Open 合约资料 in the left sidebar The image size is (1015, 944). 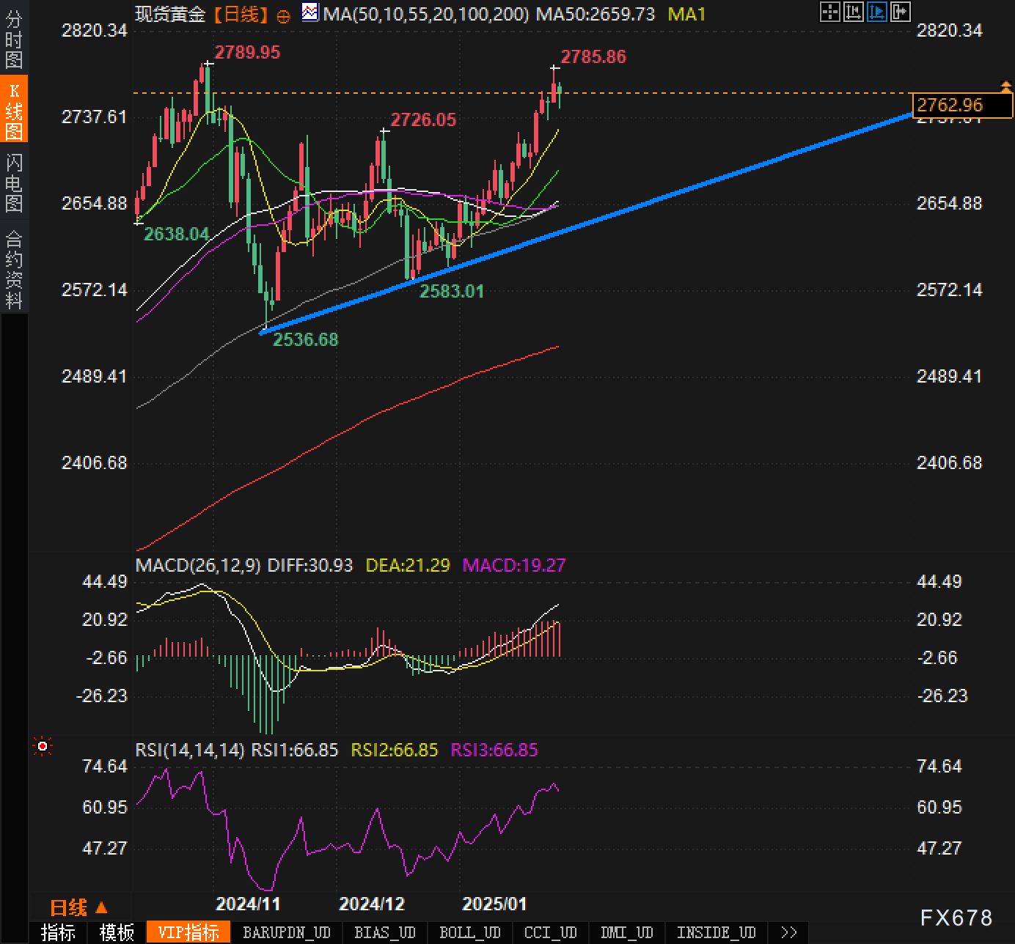14,269
